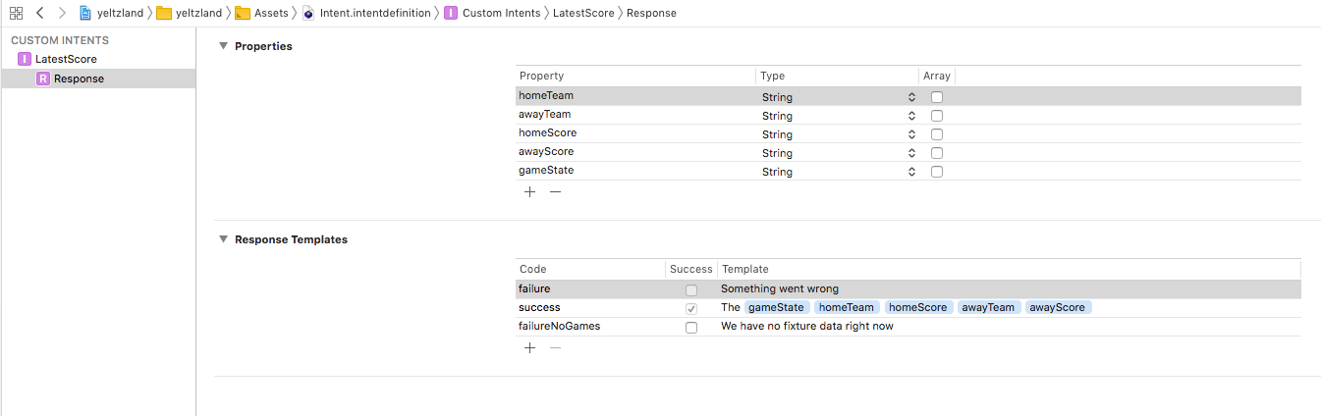Viewport: 1321px width, 416px height.
Task: Click the Assets folder icon in breadcrumb
Action: click(x=243, y=13)
